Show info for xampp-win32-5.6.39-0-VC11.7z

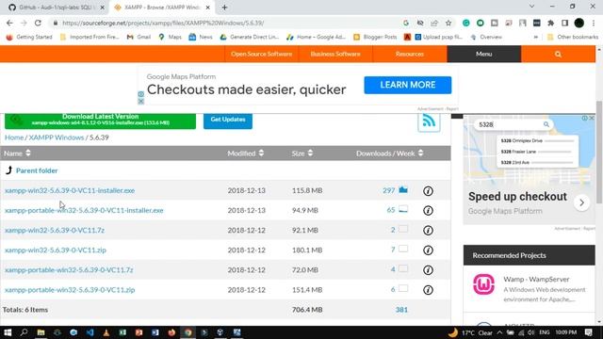[428, 231]
